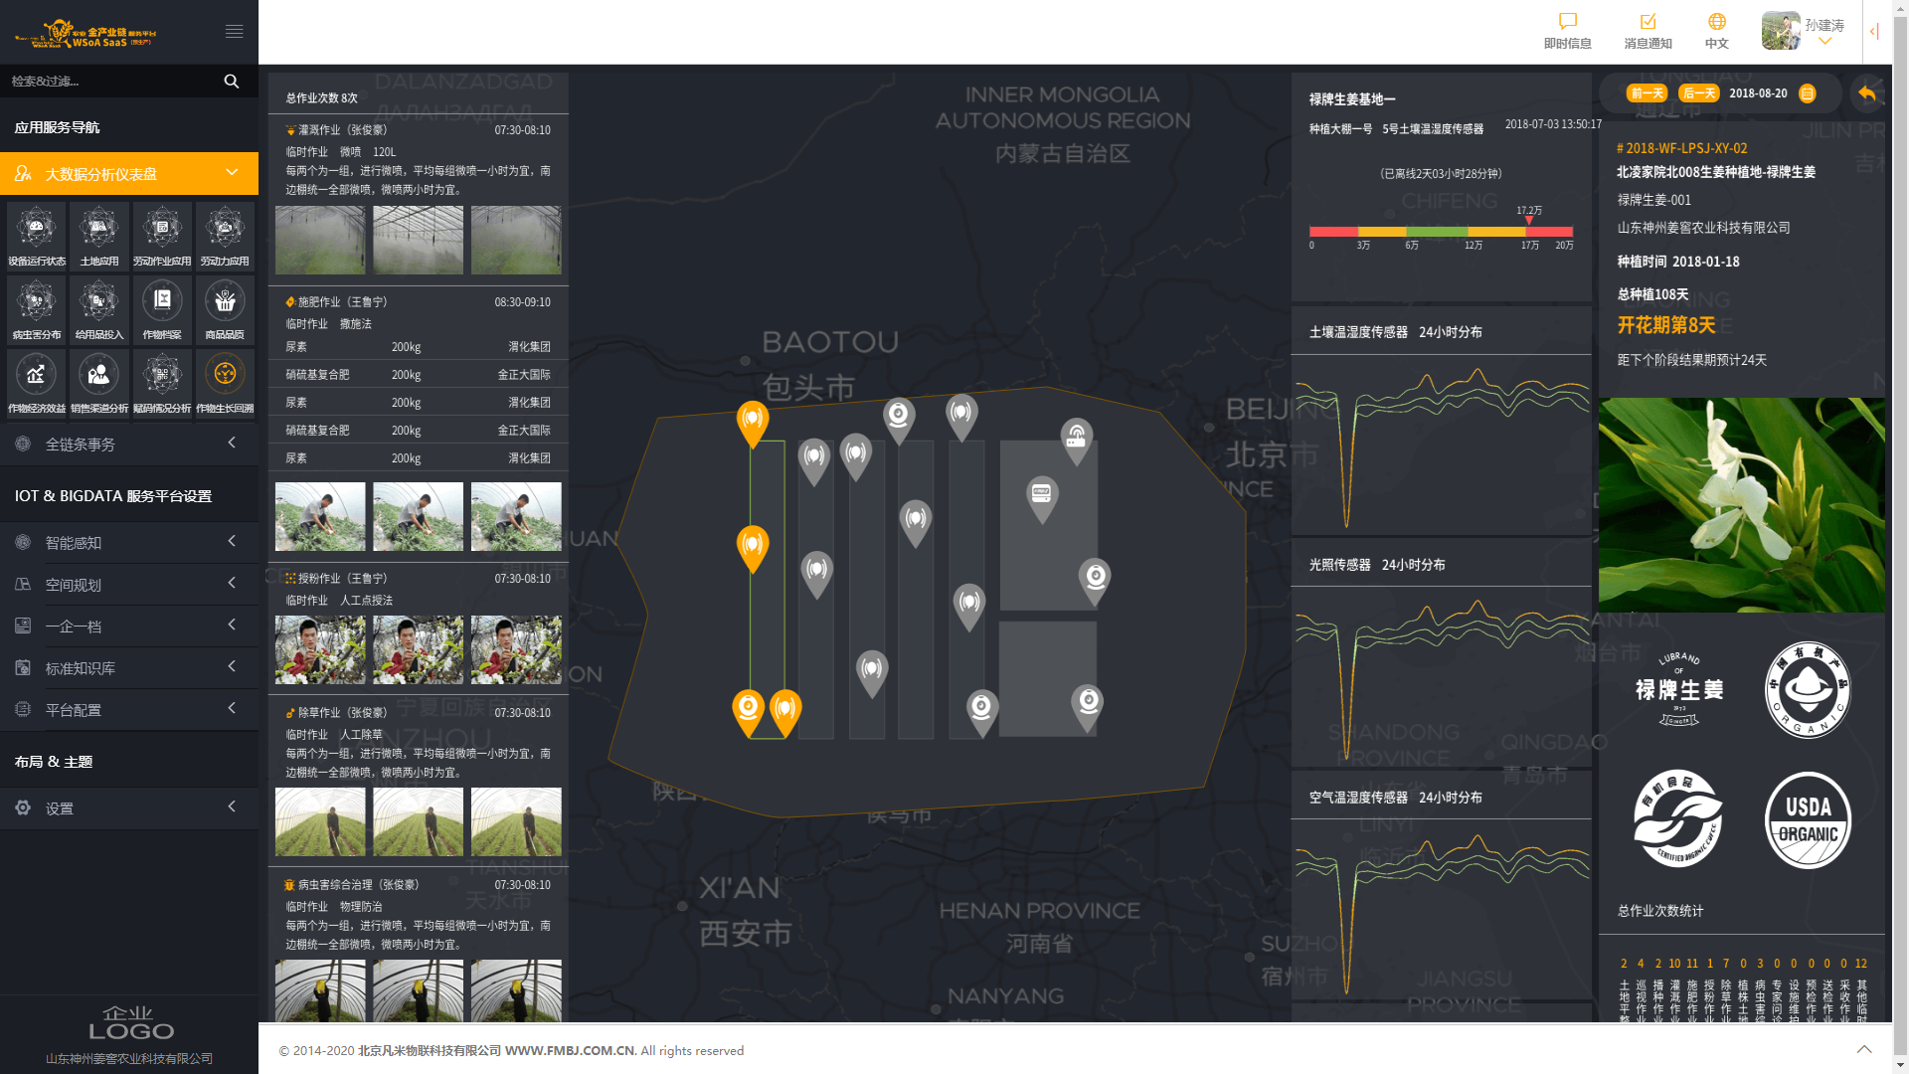The image size is (1909, 1074).
Task: Open third 除草作业 photo thumbnail
Action: coord(516,821)
